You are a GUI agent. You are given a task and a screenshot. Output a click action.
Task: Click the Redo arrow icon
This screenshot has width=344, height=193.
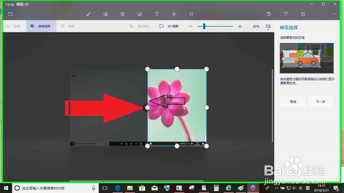[x=320, y=14]
